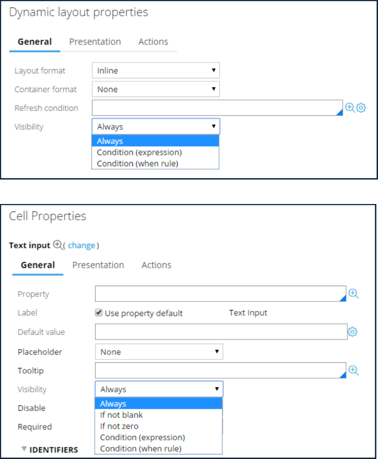Click the change link
Viewport: 378px width, 459px height.
click(82, 245)
